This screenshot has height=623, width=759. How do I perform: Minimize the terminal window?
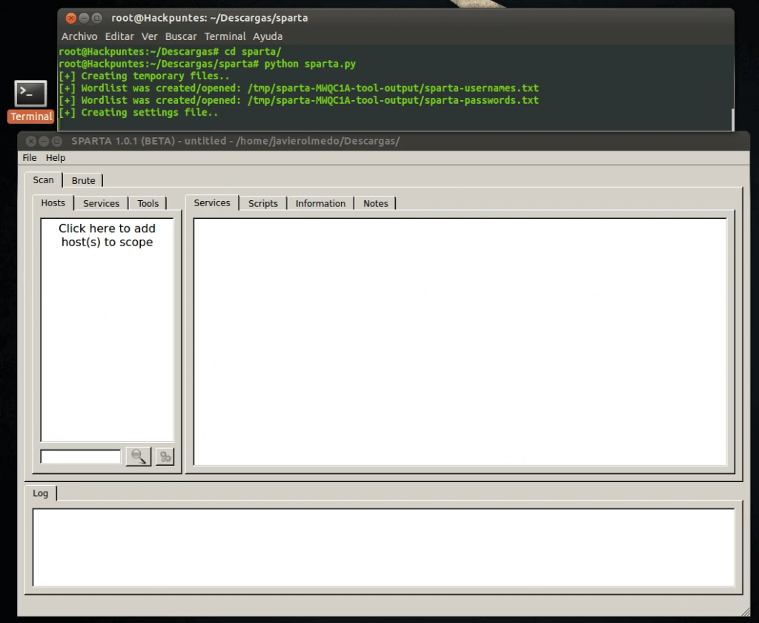pyautogui.click(x=84, y=18)
